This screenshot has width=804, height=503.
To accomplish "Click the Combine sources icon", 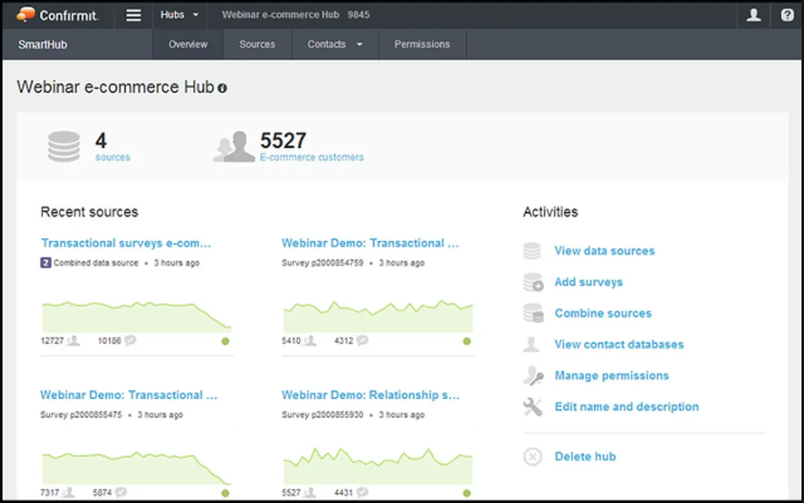I will click(x=533, y=313).
